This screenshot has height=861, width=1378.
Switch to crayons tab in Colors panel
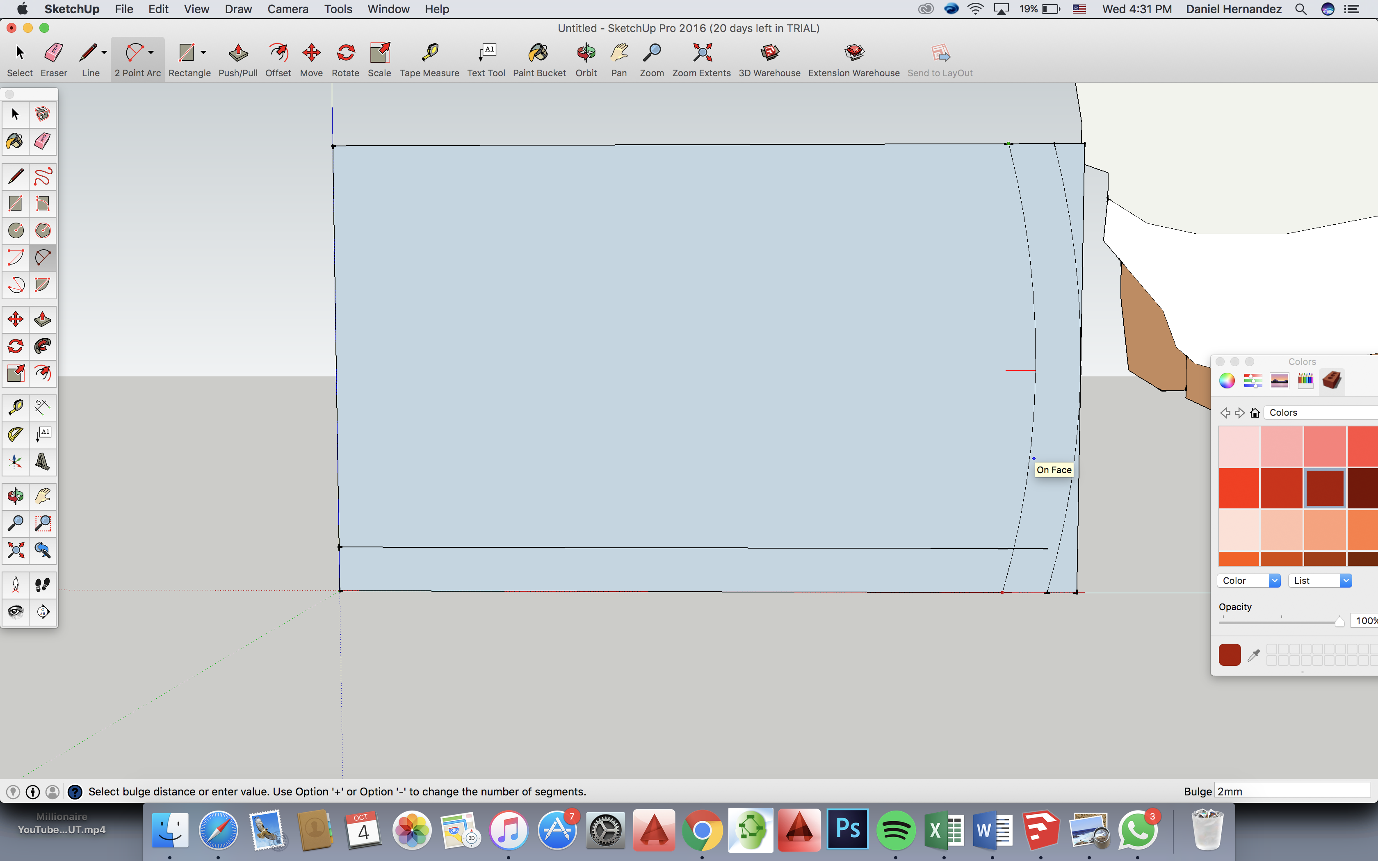[1306, 380]
